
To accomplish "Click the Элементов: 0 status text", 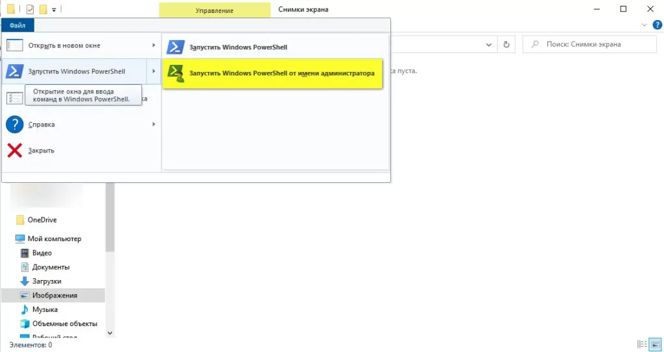I will tap(30, 346).
